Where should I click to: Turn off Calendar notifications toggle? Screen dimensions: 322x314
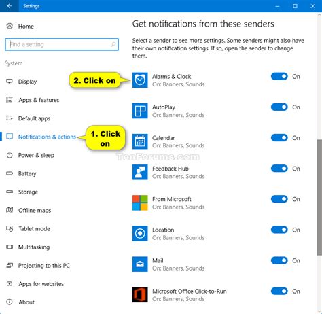click(x=279, y=138)
